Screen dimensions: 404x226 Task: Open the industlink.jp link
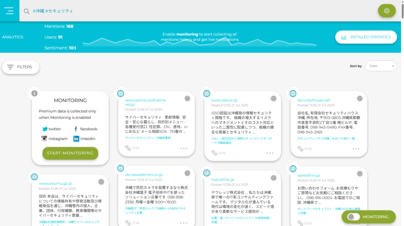coord(223,179)
